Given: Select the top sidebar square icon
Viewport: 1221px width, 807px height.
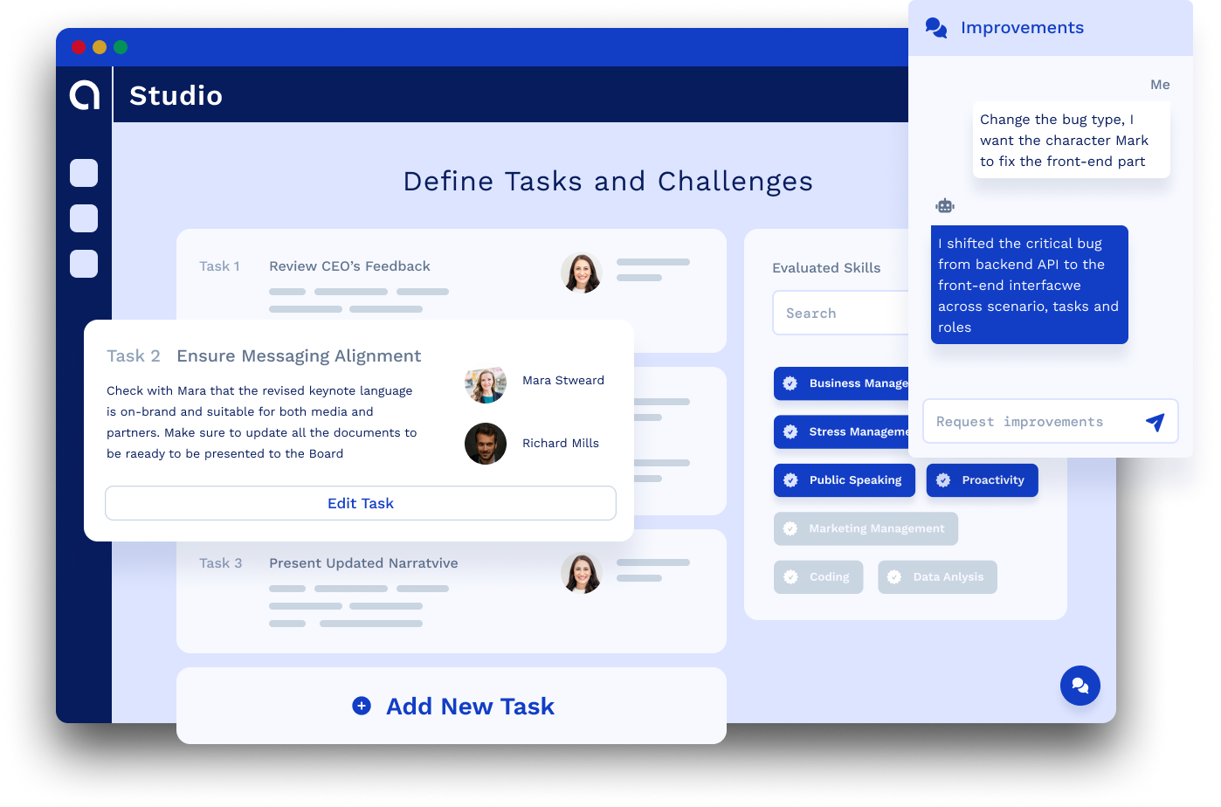Looking at the screenshot, I should 84,173.
